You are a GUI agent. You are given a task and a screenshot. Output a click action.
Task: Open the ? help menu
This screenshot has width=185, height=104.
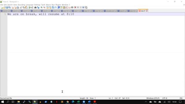tap(69, 5)
